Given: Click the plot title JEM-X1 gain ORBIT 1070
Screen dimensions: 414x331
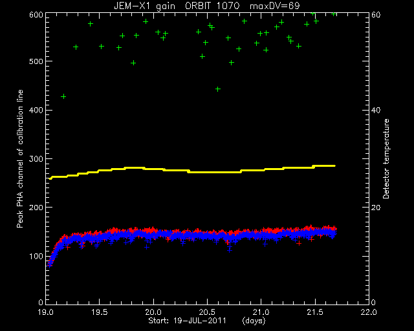Looking at the screenshot, I should pyautogui.click(x=177, y=6).
